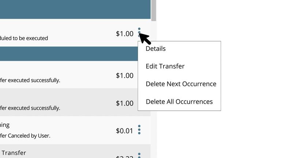281x158 pixels.
Task: Open the three-dot menu on the partly visible Transfer row
Action: point(139,155)
